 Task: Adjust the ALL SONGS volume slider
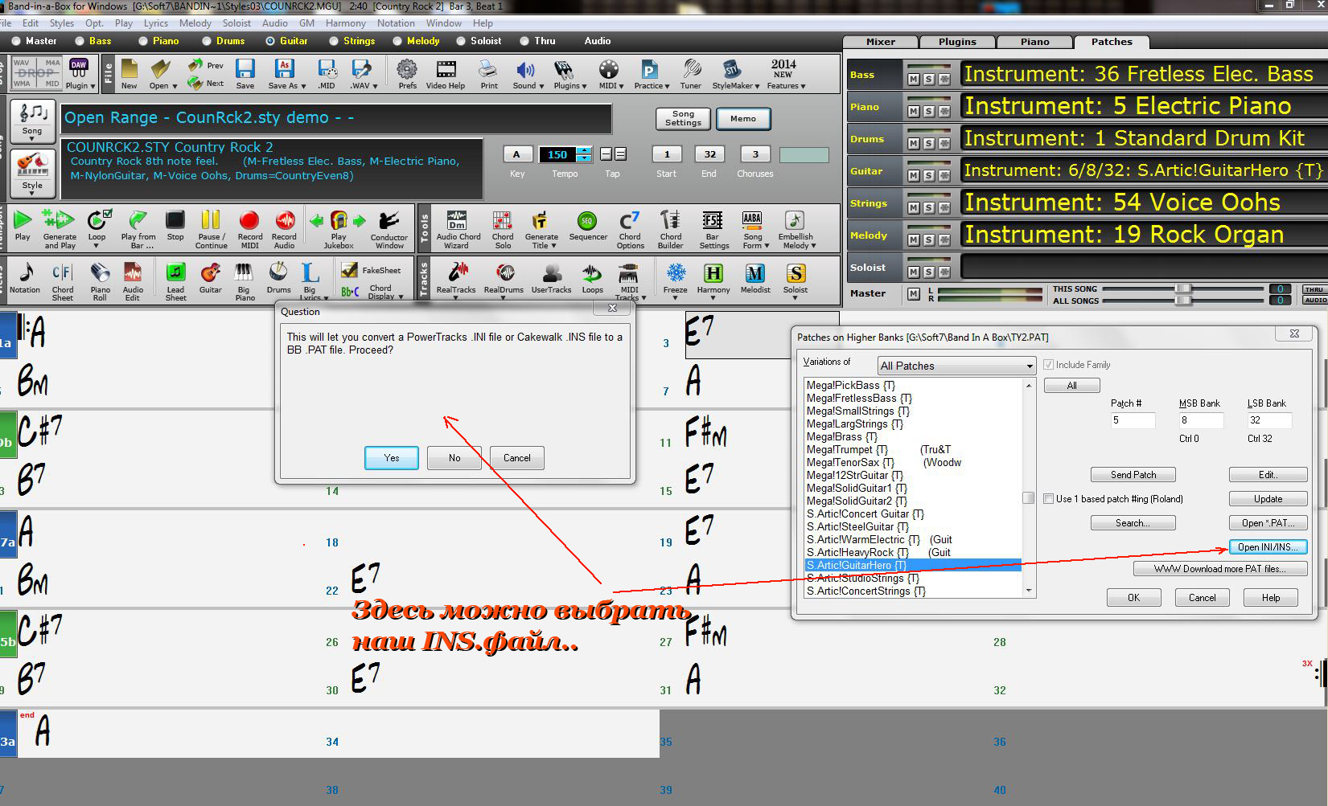(1183, 301)
